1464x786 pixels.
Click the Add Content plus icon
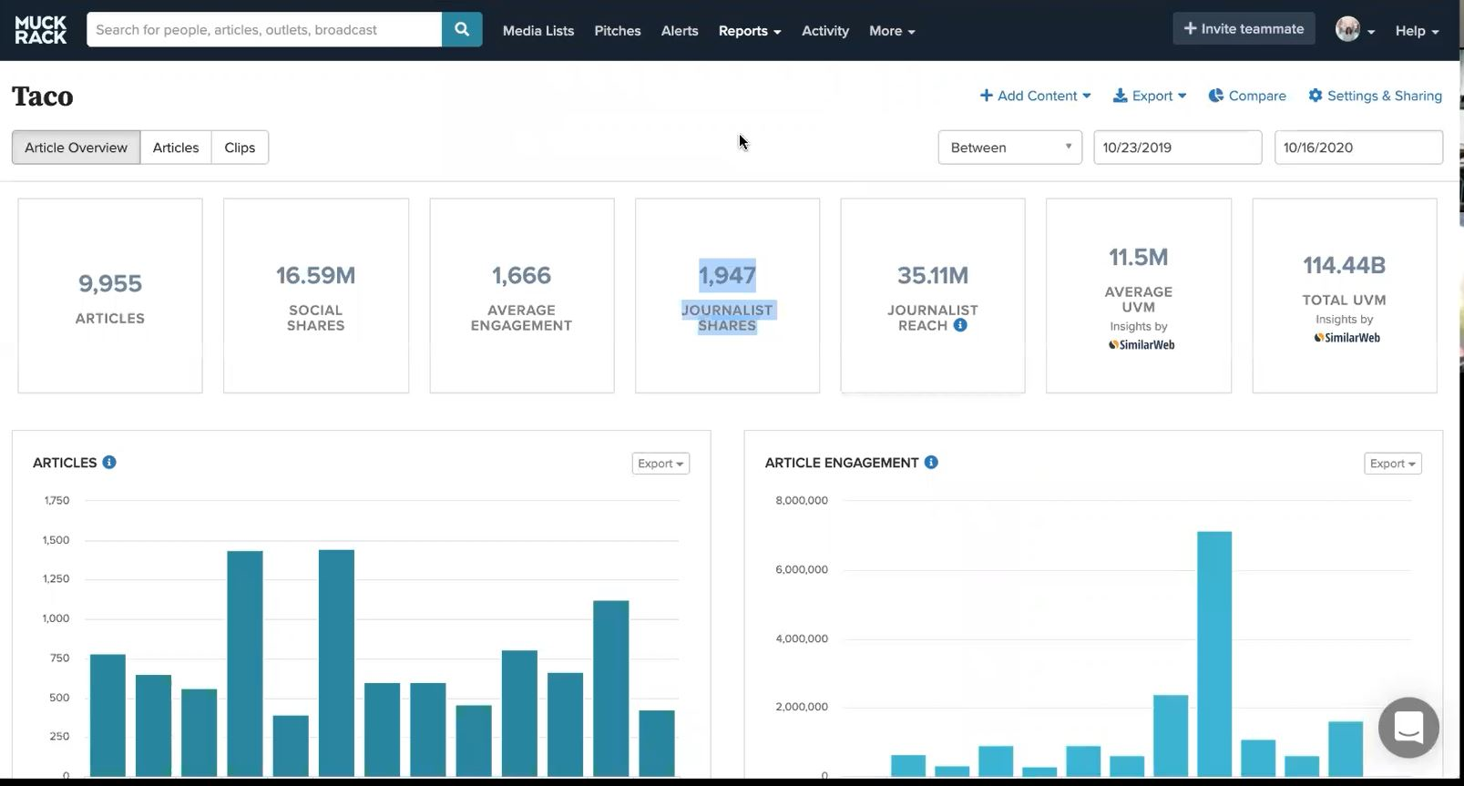click(986, 95)
